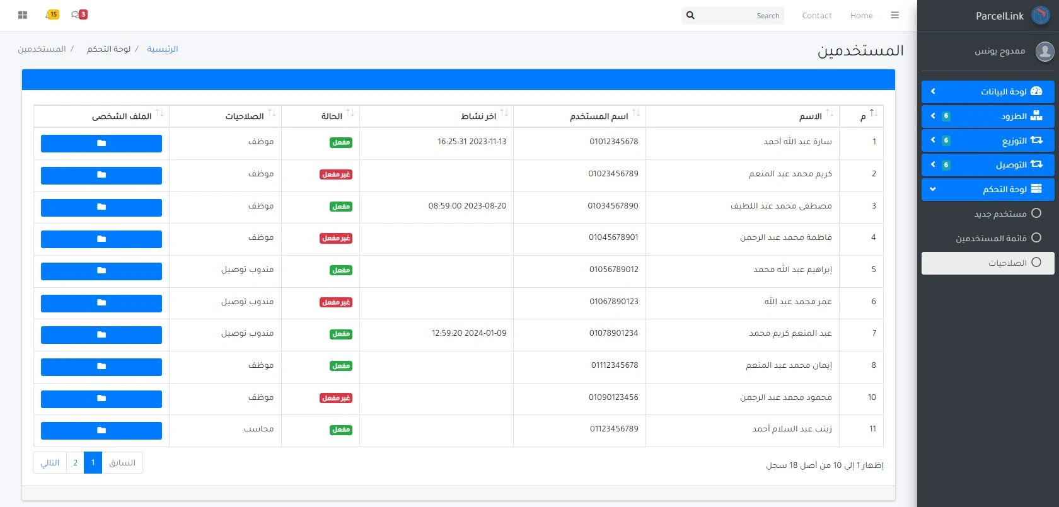Select the قائمة المستخدمين sidebar option
Screen dimensions: 1059x507
[988, 238]
